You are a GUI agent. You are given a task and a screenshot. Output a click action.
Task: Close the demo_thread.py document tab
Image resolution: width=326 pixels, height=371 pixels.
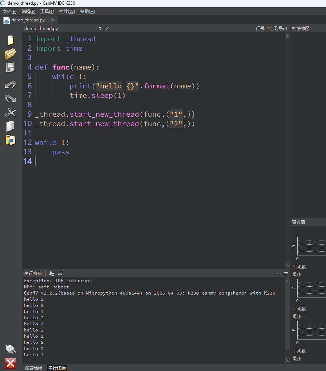click(53, 20)
